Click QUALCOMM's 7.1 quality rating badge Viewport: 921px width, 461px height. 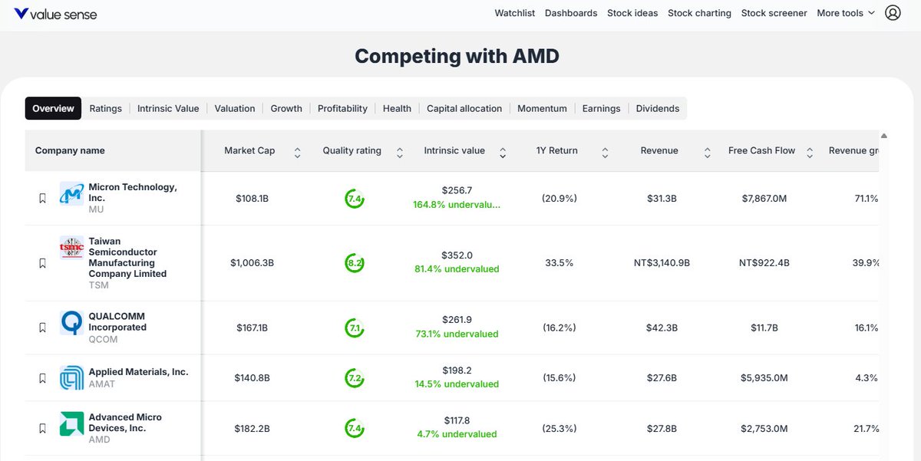tap(354, 328)
